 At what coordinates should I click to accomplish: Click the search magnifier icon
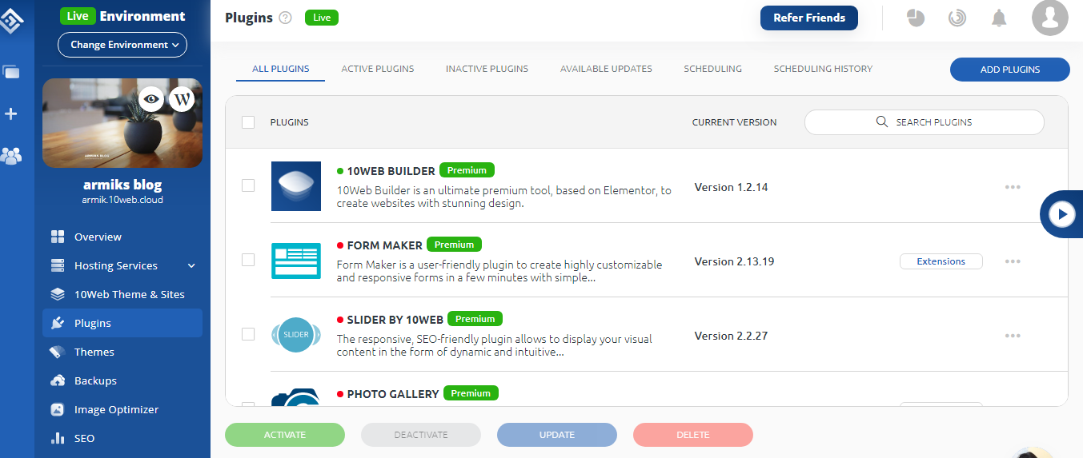(882, 121)
